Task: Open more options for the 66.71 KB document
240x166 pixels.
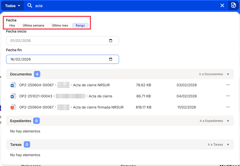Action: coord(228,96)
